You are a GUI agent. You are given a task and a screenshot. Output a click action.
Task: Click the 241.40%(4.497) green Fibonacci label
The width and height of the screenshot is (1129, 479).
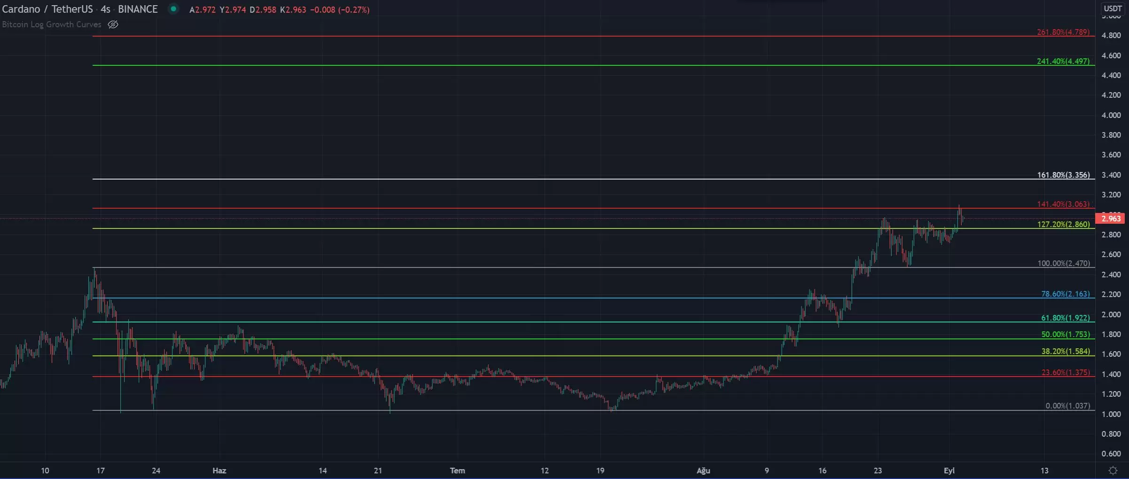point(1063,61)
